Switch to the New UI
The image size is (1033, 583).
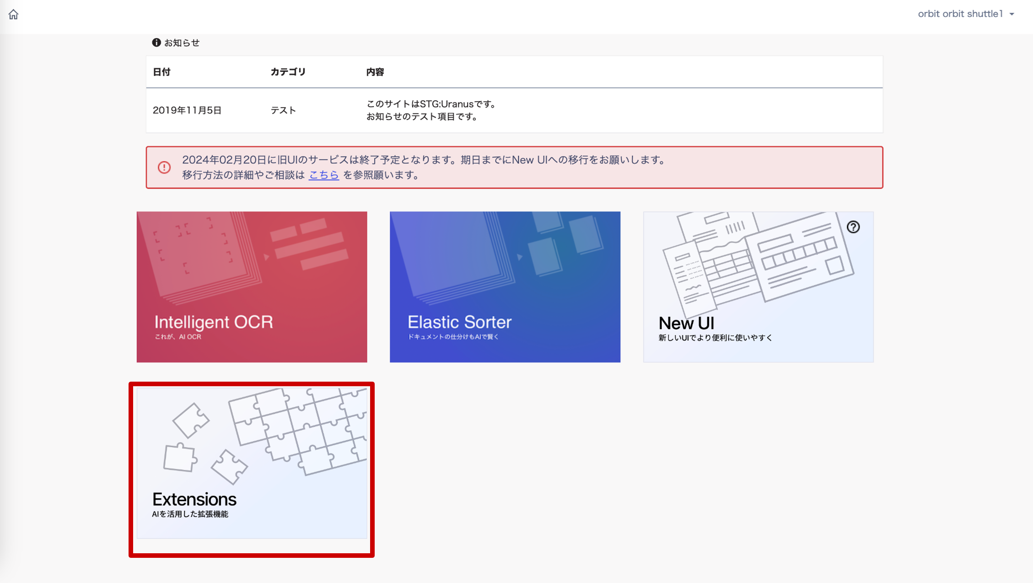758,286
